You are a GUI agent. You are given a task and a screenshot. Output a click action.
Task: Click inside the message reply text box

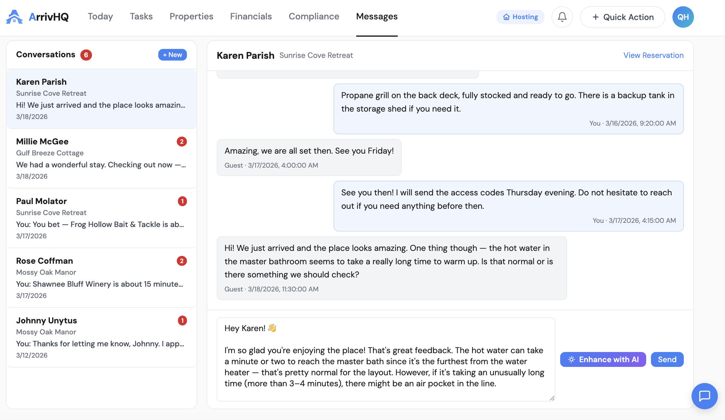tap(385, 359)
